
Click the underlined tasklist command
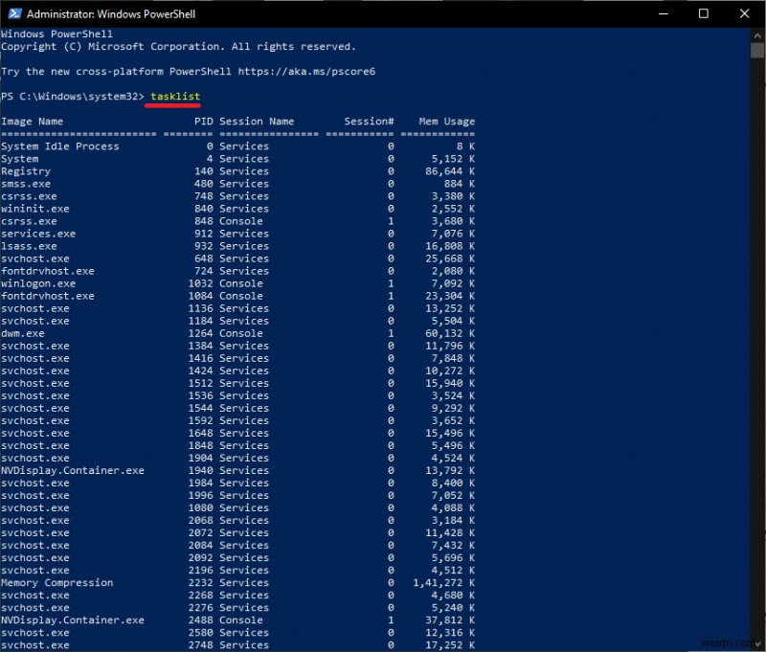(x=175, y=97)
